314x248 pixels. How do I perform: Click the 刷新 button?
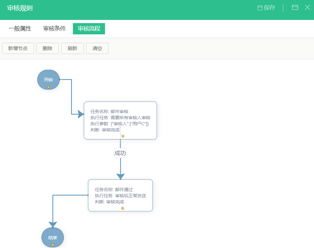coord(73,48)
